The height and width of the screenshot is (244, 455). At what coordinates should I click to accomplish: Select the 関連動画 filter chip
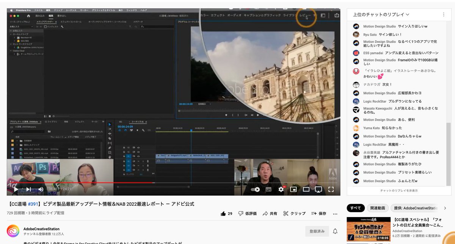[x=378, y=208]
